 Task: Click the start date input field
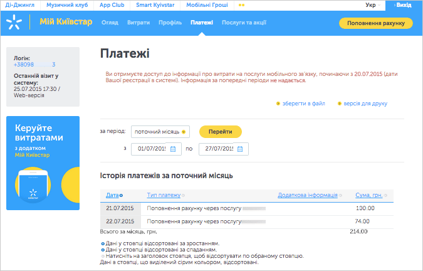[150, 149]
